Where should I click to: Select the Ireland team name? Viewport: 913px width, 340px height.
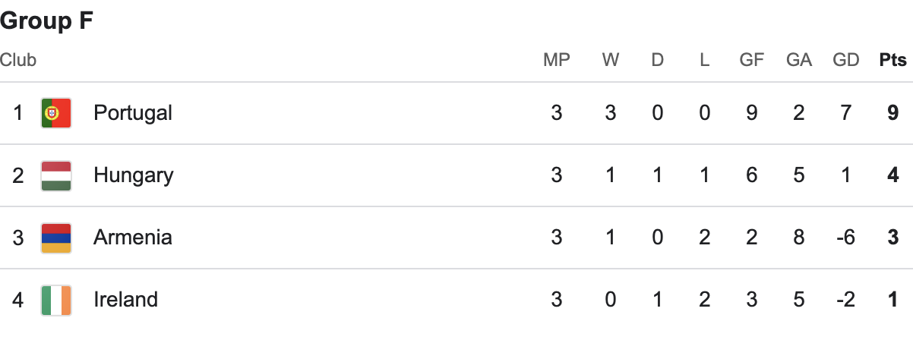tap(125, 300)
